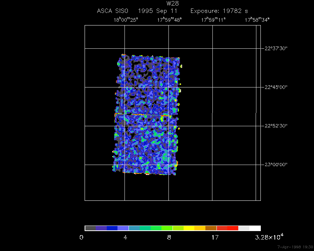This screenshot has width=314, height=251.
Task: Click the SIS0 X-ray intensity map
Action: (147, 114)
